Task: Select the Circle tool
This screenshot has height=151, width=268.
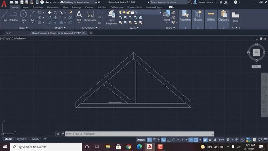Action: [x=23, y=16]
